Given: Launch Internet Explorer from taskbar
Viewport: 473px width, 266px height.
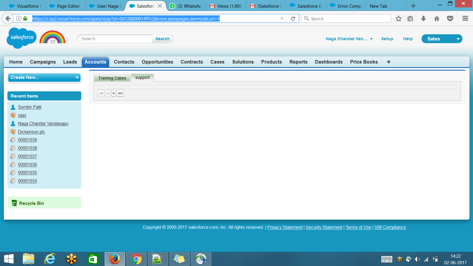Looking at the screenshot, I should [x=50, y=259].
